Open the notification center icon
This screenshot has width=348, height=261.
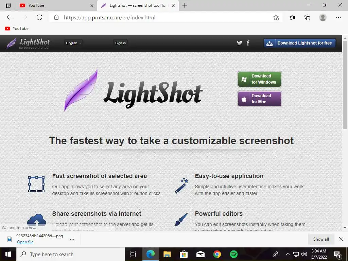coord(337,255)
